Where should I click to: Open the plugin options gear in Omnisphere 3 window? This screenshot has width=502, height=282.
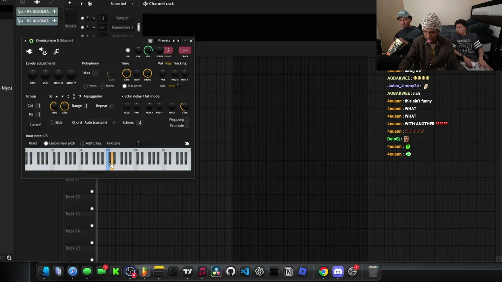[x=31, y=41]
